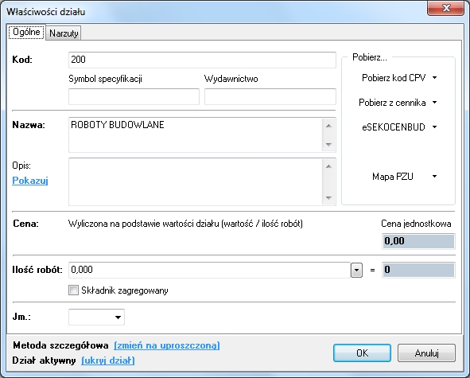
Task: Close the Właściwości działu dialog
Action: pos(445,8)
